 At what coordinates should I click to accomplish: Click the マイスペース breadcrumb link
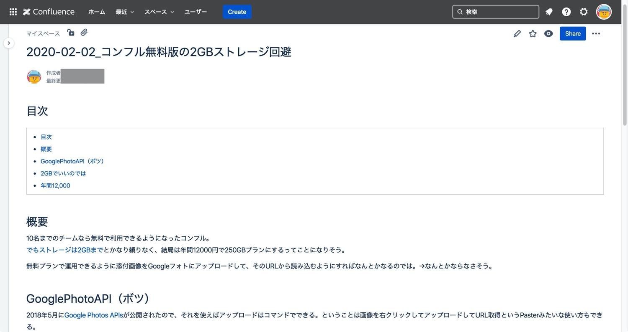coord(43,33)
